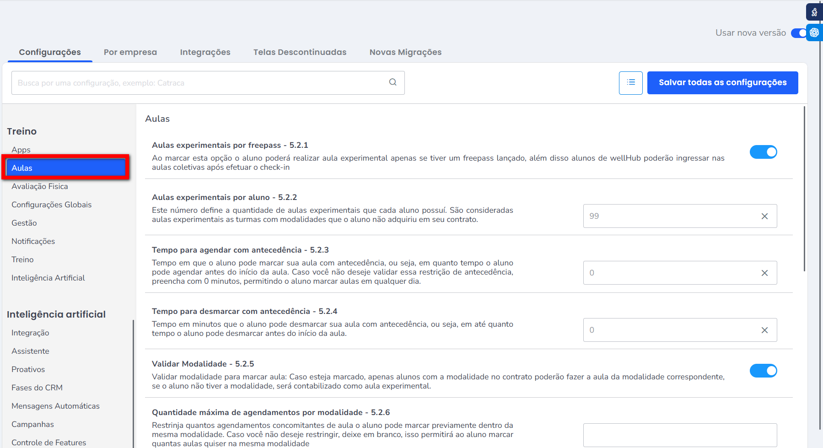Click the Quantidade máxima de agendamentos input
The height and width of the screenshot is (448, 823).
tap(680, 435)
